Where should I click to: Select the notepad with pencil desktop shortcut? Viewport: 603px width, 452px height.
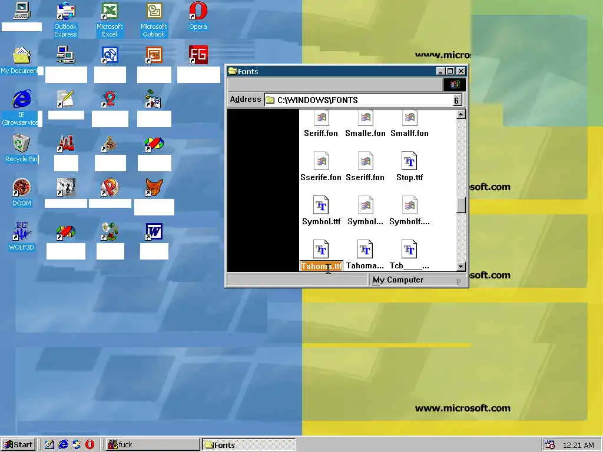[65, 99]
